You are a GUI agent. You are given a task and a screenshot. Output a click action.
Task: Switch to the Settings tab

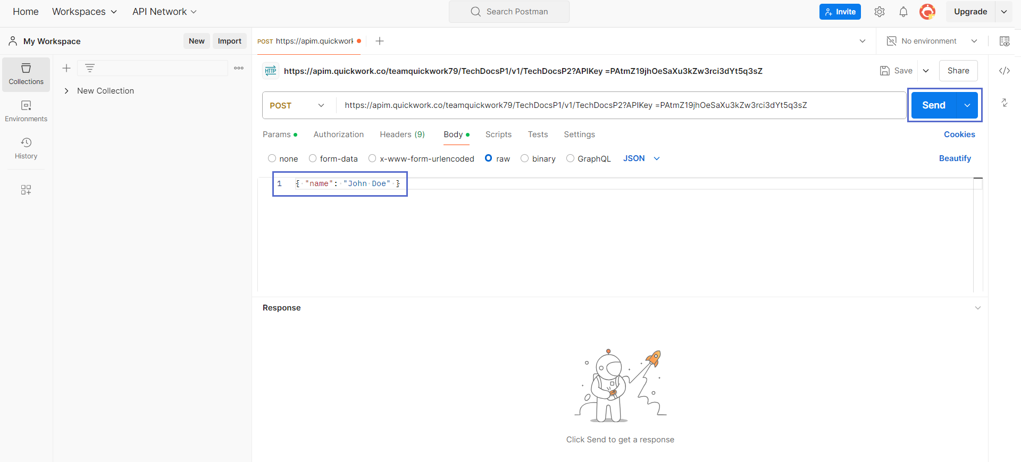pos(579,135)
